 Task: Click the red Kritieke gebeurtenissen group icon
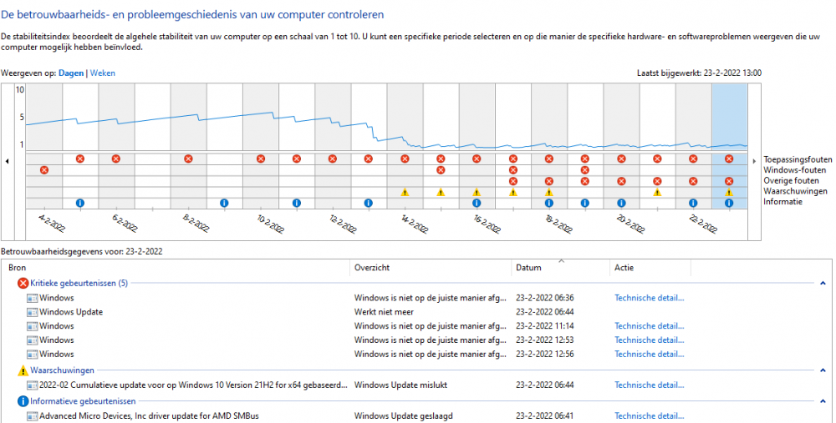(x=23, y=284)
